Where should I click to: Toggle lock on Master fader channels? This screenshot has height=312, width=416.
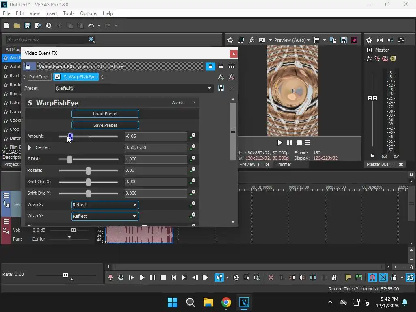[372, 156]
